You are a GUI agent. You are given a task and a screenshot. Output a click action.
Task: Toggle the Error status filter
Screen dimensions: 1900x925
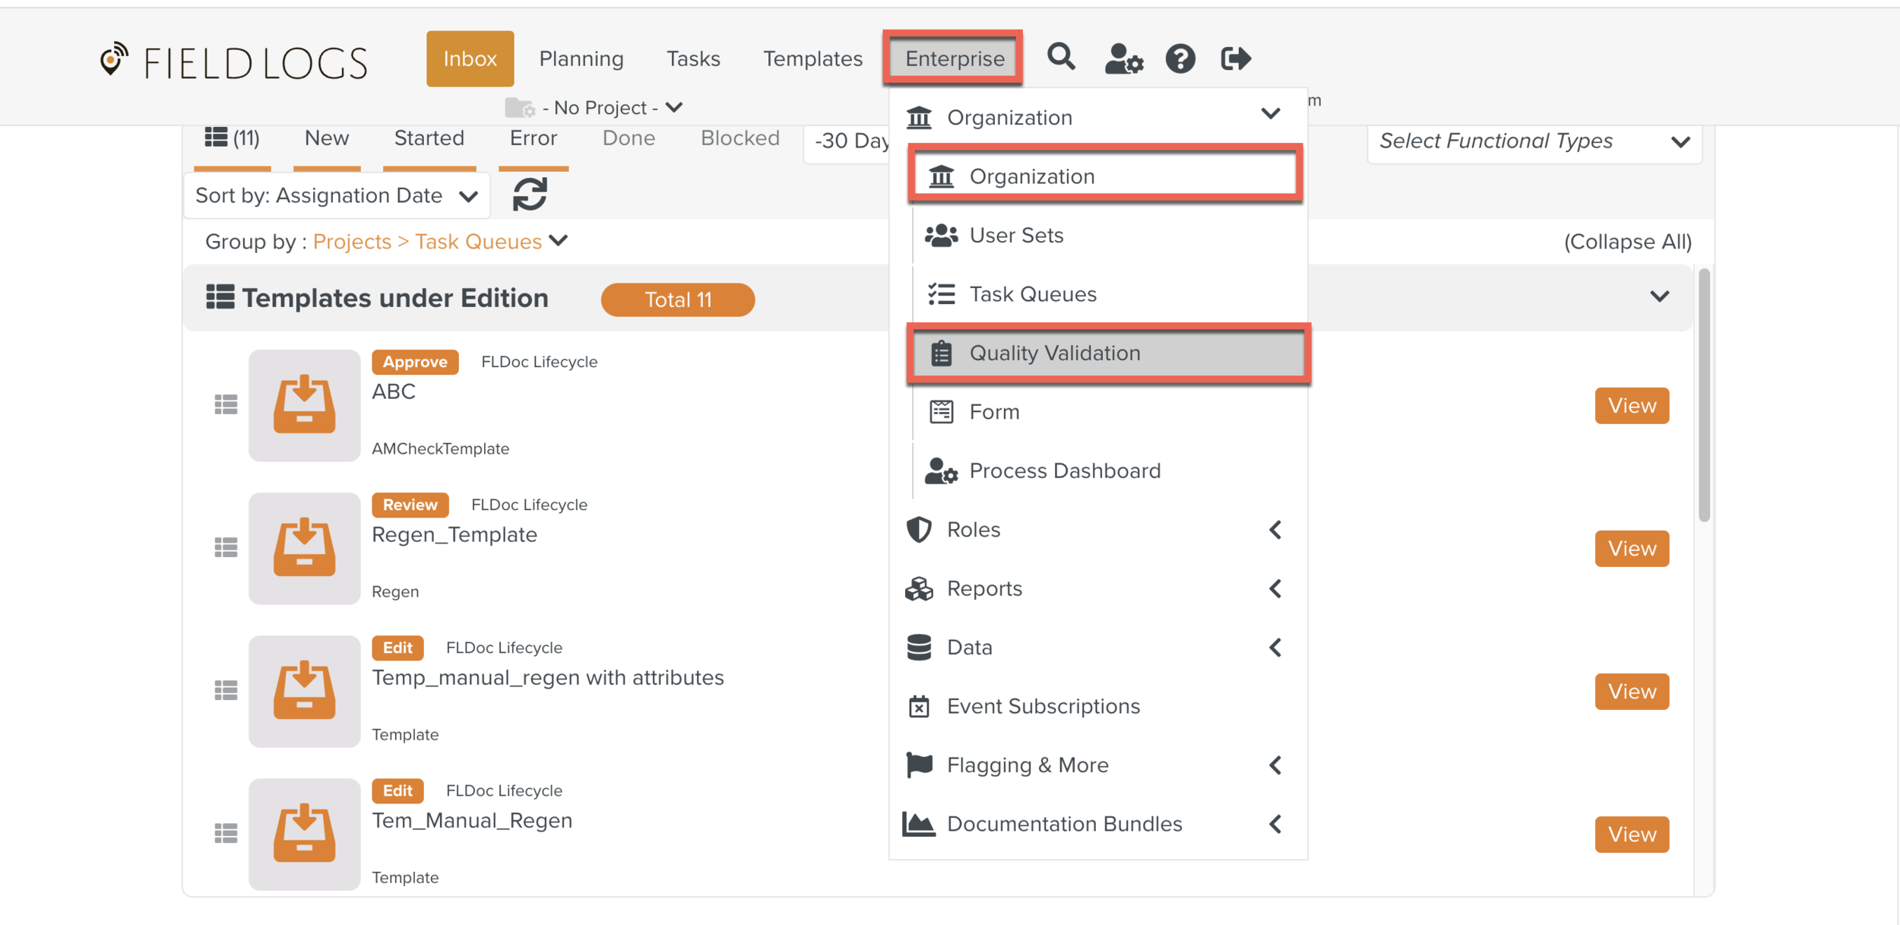[x=533, y=138]
